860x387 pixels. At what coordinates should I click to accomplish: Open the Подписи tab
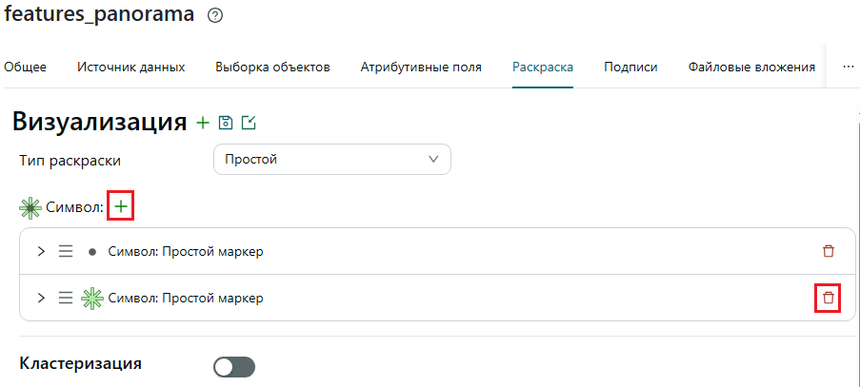coord(630,68)
